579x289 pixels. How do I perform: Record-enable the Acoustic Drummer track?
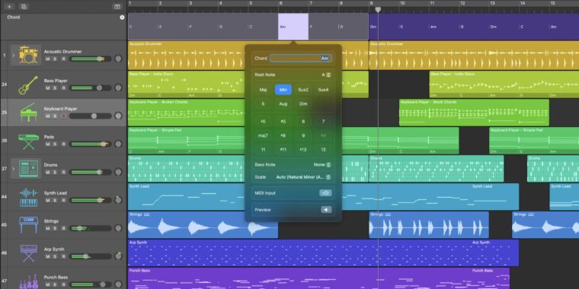tap(63, 59)
